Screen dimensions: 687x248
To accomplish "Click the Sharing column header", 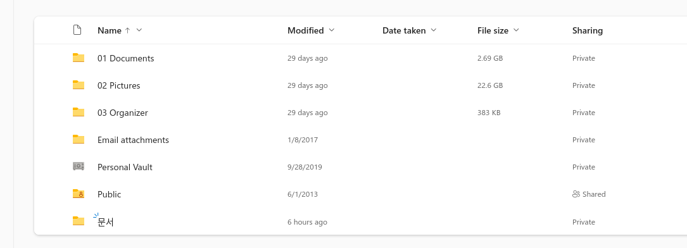I will [x=588, y=30].
